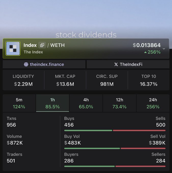The image size is (172, 173).
Task: Open theindex.finance website link
Action: [44, 64]
